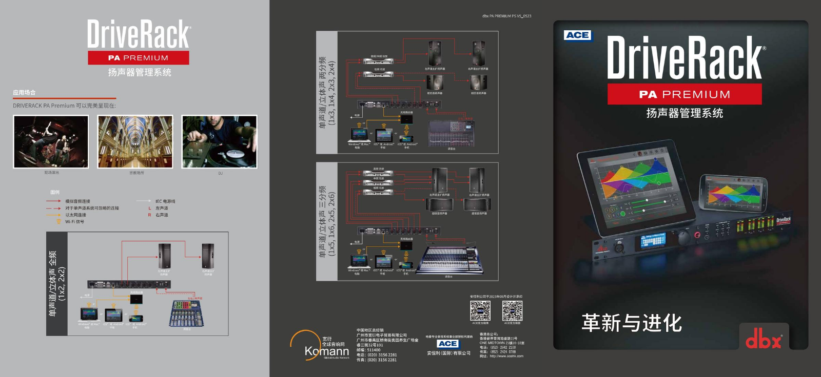Click the large round knob on the DriveRack unit
Viewport: 821px width, 377px height.
(683, 238)
